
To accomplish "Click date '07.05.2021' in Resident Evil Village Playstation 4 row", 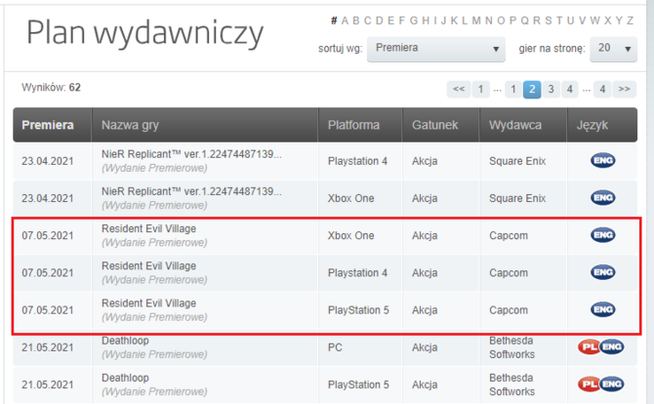I will [48, 272].
